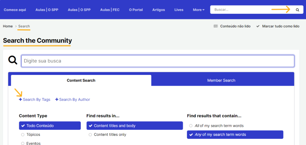Choose Content titles only option
The width and height of the screenshot is (306, 145).
tap(90, 135)
